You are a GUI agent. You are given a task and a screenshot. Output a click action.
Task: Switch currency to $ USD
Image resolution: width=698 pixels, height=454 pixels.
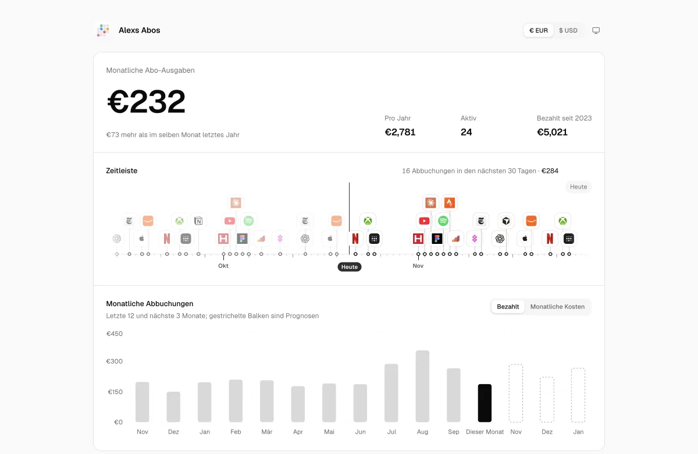[568, 30]
